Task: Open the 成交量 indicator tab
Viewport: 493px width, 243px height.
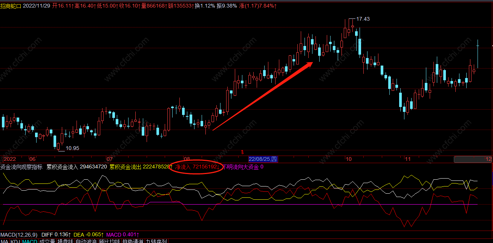Action: coord(47,241)
